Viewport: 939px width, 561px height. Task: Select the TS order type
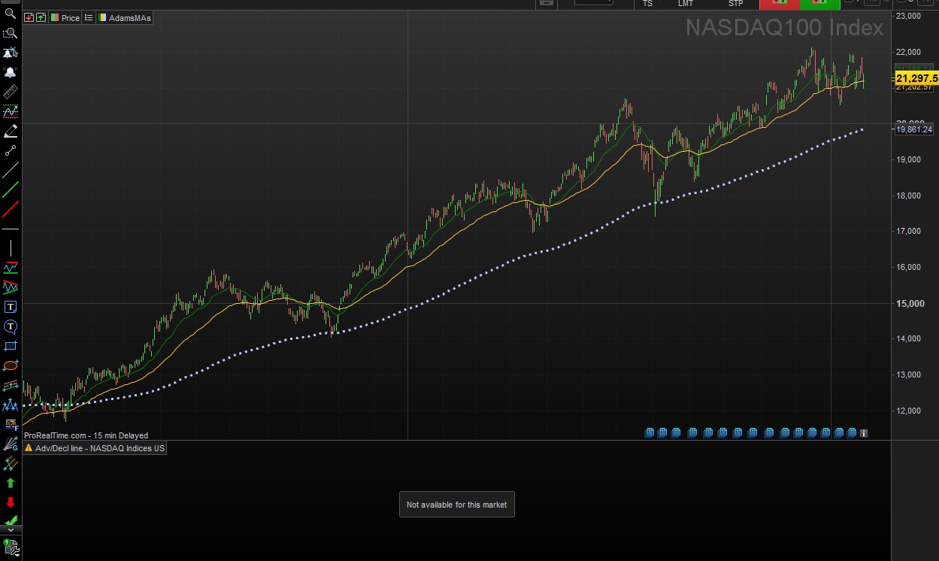point(648,4)
